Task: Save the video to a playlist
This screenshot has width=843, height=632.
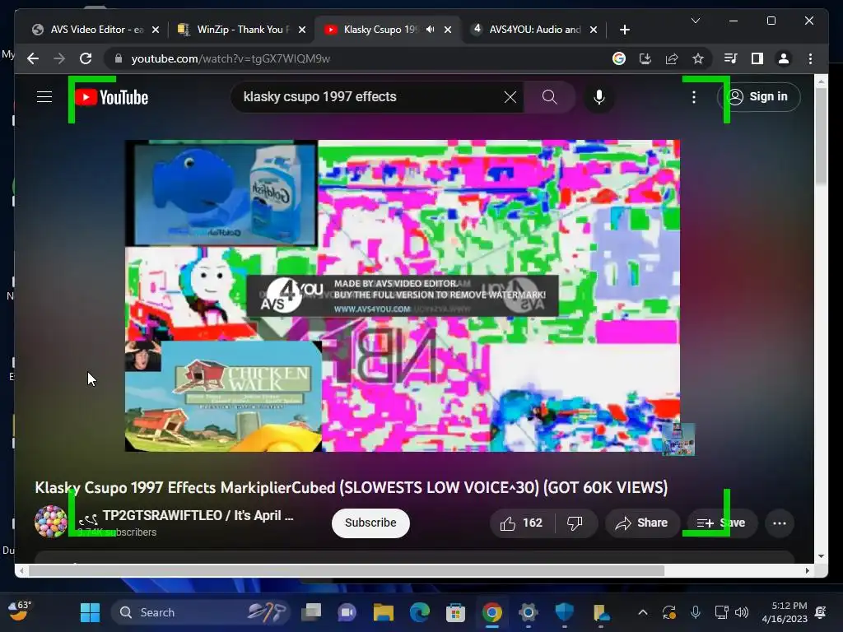Action: (721, 523)
